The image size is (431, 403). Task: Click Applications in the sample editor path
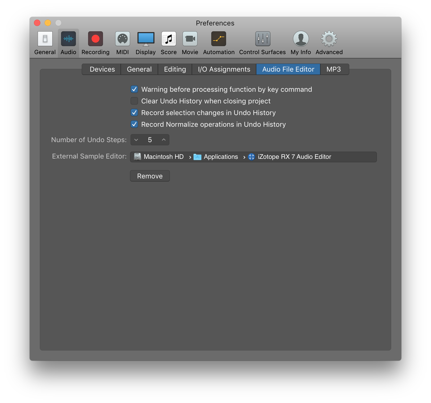pyautogui.click(x=221, y=157)
